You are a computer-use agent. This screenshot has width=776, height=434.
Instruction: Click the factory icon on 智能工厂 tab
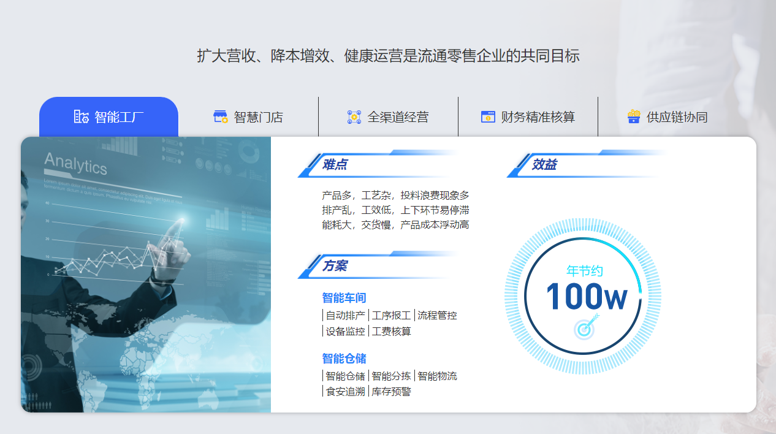(81, 116)
